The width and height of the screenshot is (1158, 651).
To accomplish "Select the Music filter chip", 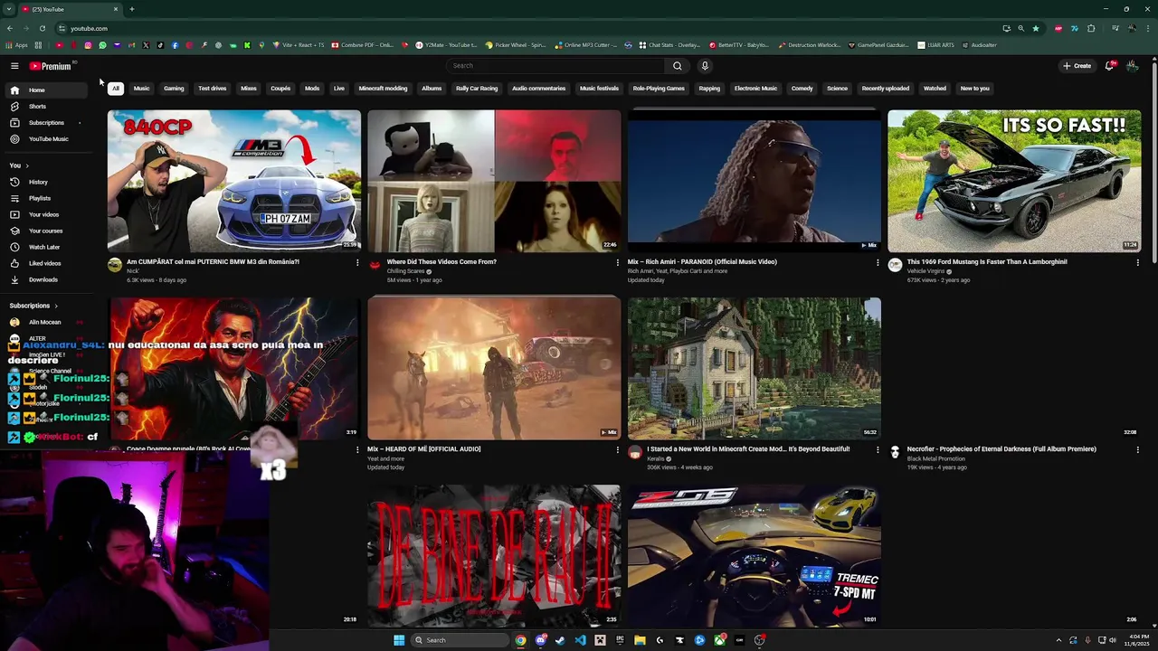I will [141, 89].
